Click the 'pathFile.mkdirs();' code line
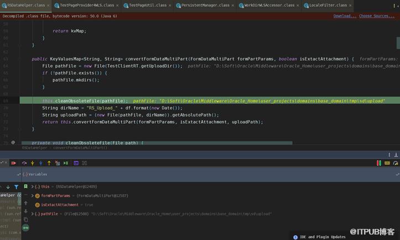The image size is (400, 240). pos(76,80)
